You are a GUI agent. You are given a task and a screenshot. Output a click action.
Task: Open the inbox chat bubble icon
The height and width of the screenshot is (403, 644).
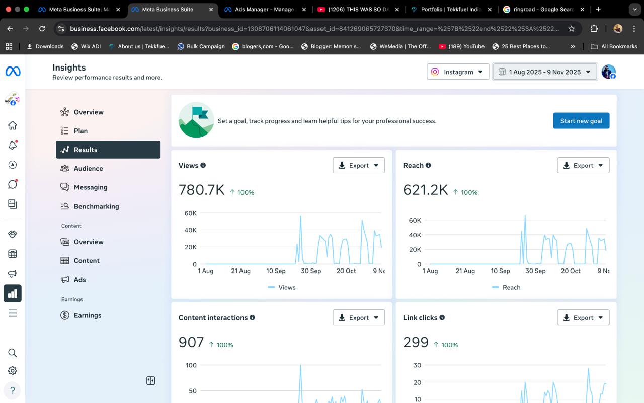tap(13, 184)
